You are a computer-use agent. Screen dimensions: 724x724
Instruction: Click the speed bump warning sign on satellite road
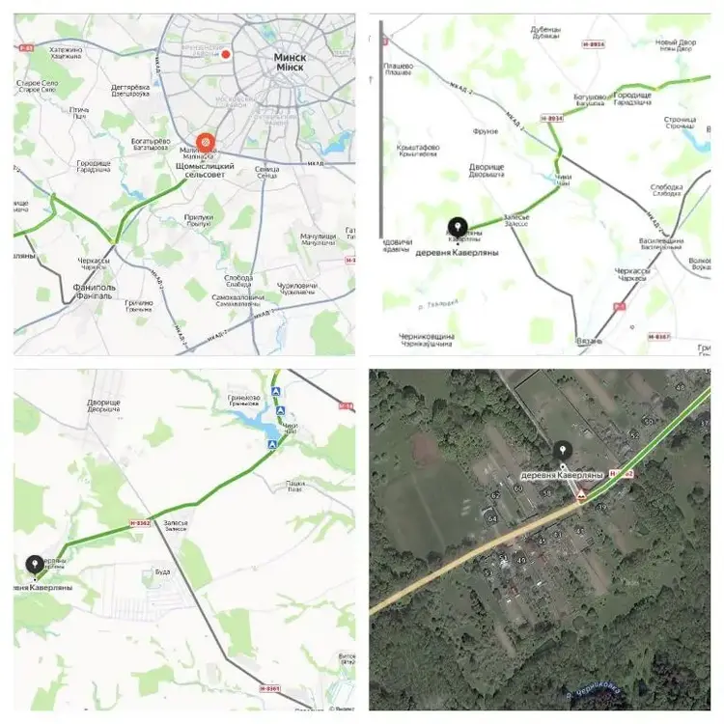click(581, 496)
